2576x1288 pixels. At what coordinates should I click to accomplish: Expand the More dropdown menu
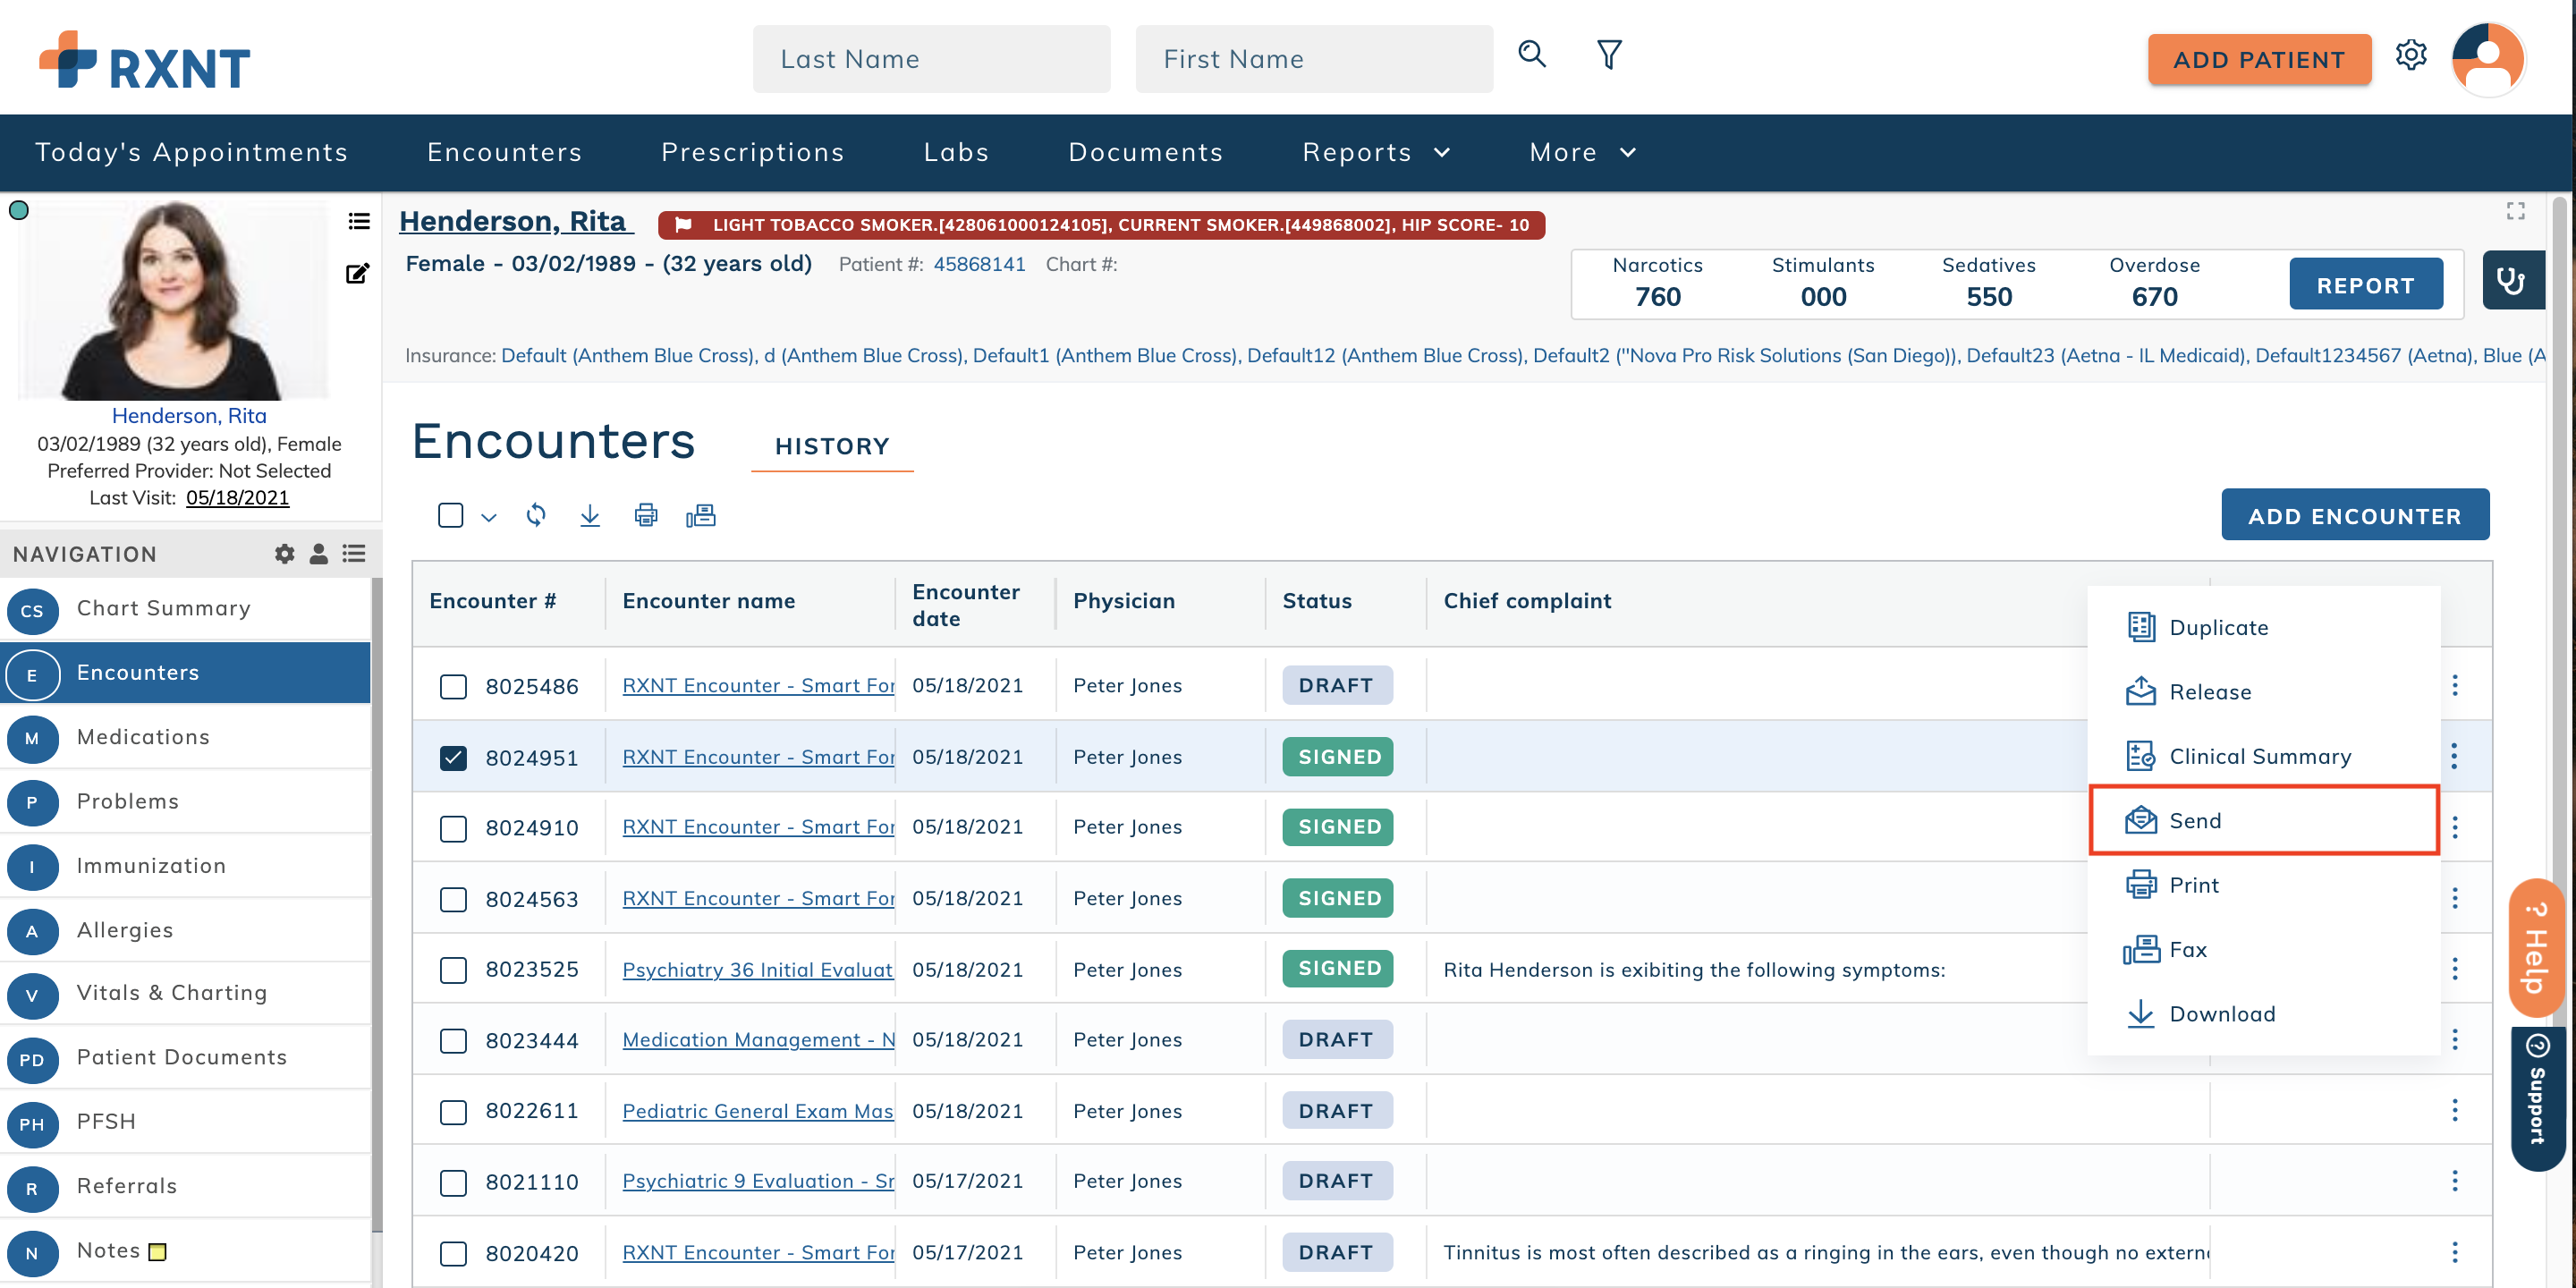coord(1582,152)
